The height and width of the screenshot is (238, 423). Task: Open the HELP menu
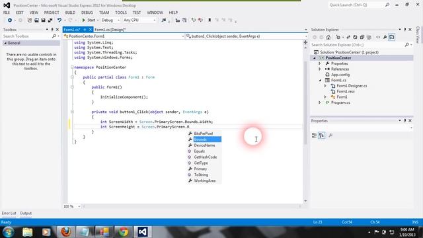pos(173,13)
